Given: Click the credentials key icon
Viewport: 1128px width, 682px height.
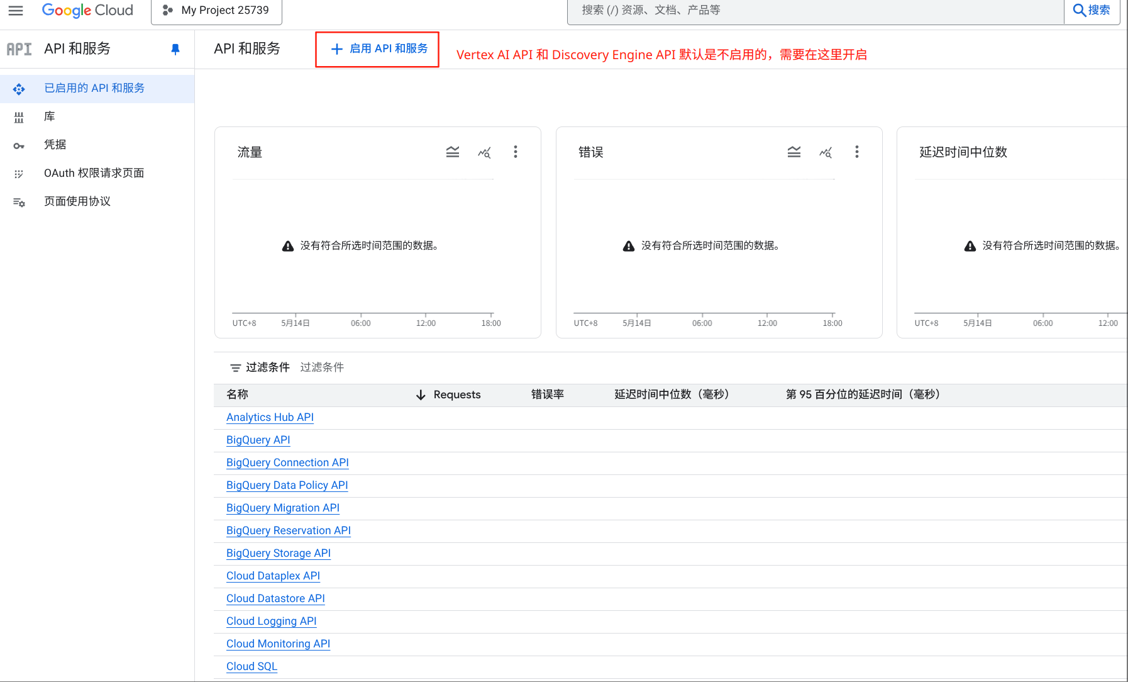Looking at the screenshot, I should point(19,146).
